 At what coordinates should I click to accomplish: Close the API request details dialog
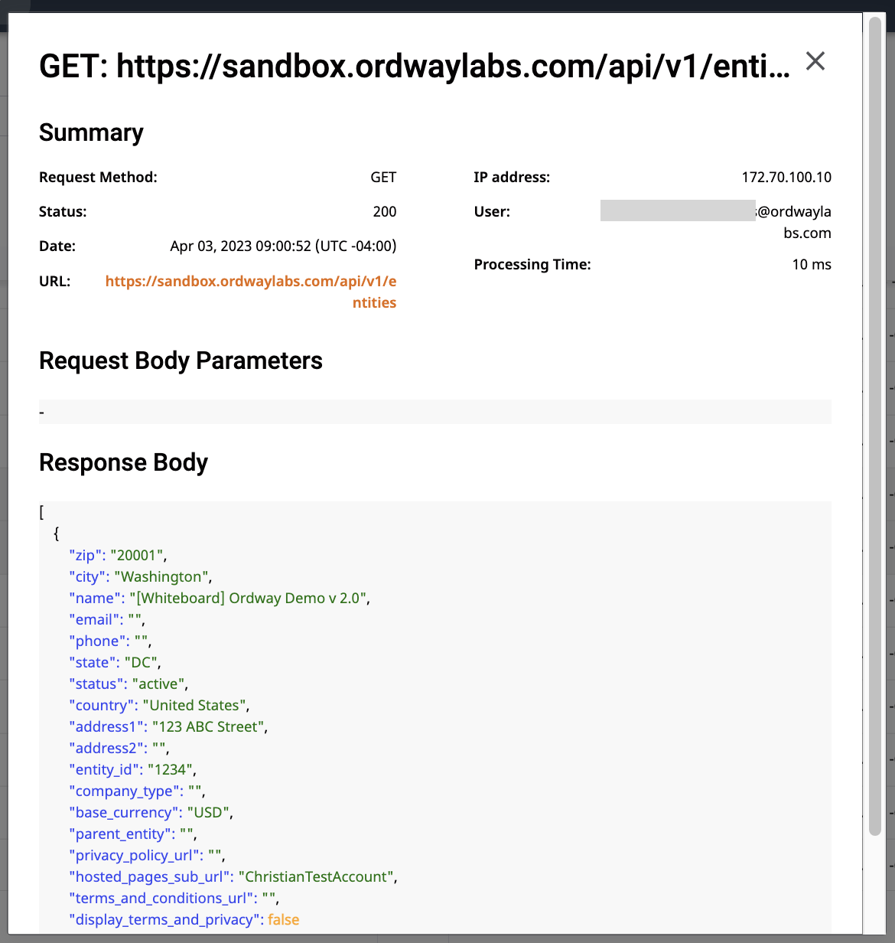815,61
